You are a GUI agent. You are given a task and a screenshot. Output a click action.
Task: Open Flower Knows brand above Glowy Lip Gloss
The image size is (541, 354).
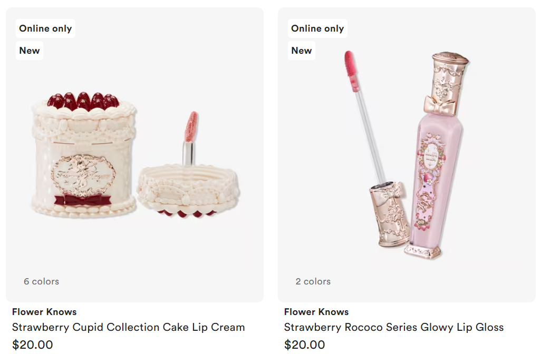pyautogui.click(x=316, y=312)
